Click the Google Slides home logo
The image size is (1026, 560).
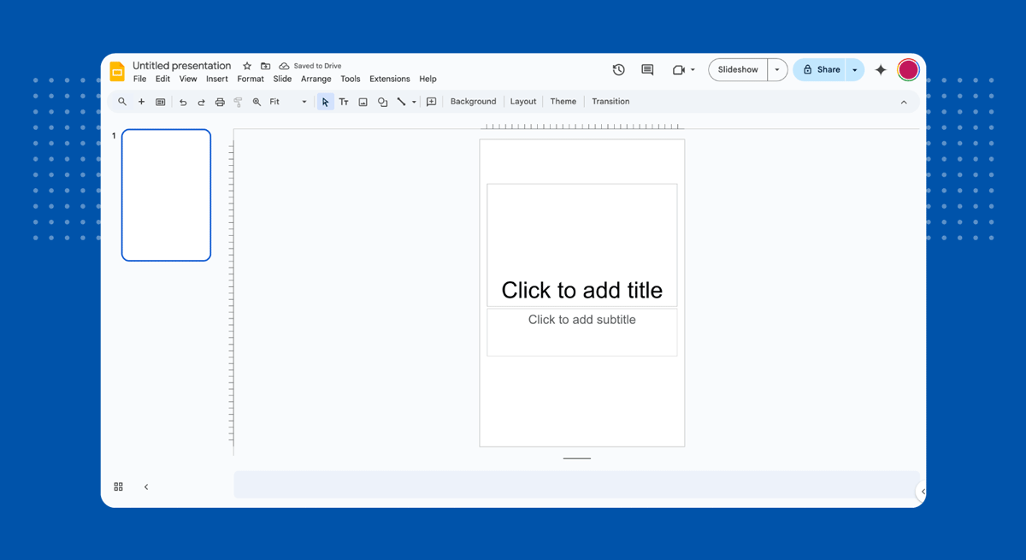pos(117,71)
